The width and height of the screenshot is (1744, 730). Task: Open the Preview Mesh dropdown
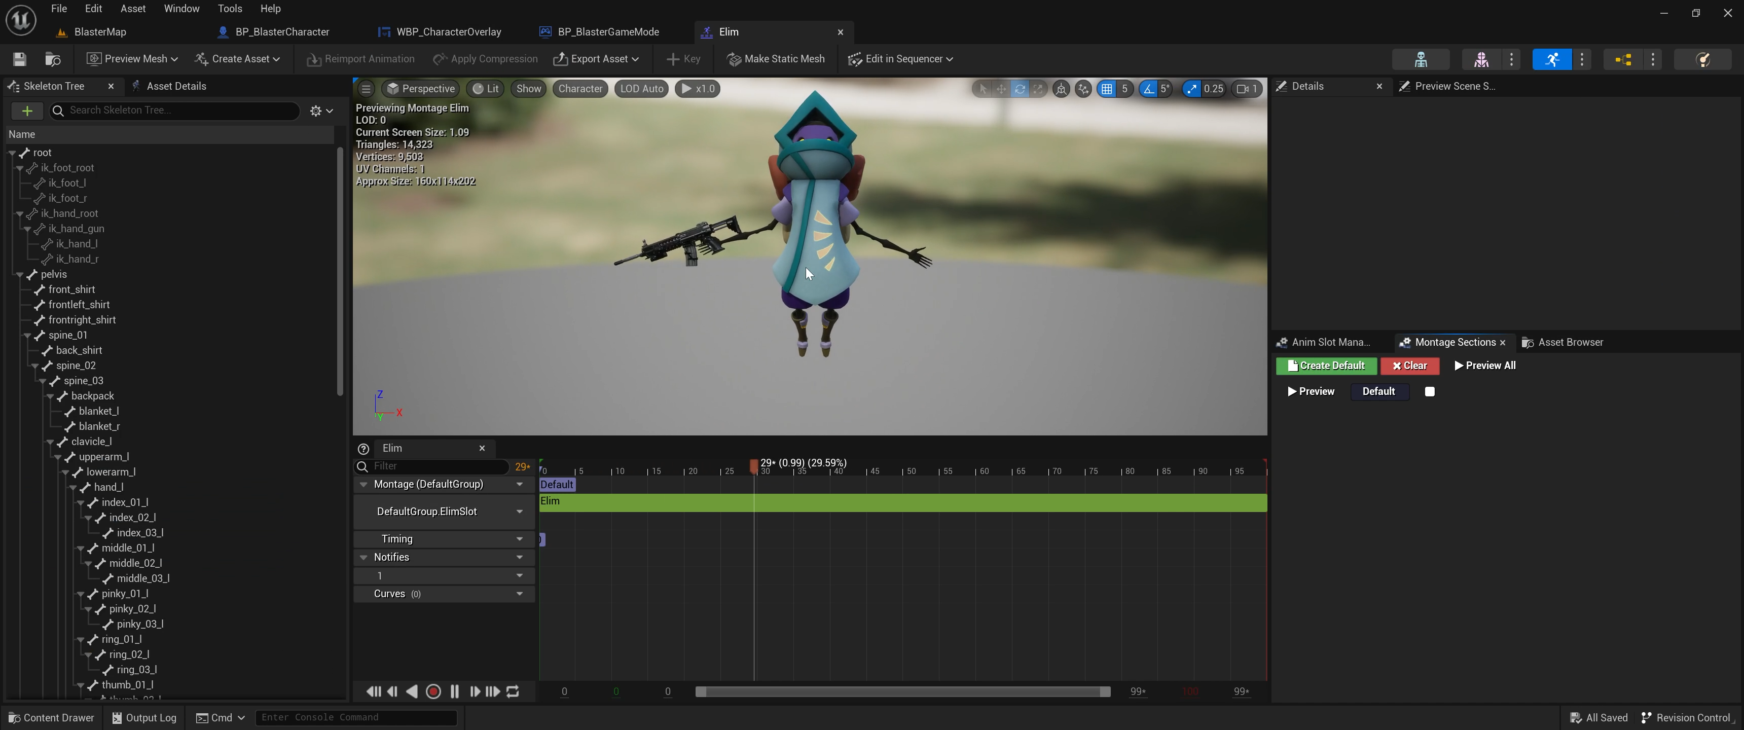pos(132,59)
